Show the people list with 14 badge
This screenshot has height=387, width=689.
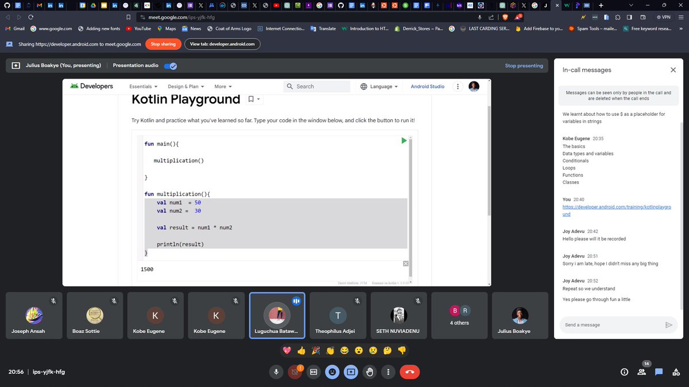(x=641, y=372)
